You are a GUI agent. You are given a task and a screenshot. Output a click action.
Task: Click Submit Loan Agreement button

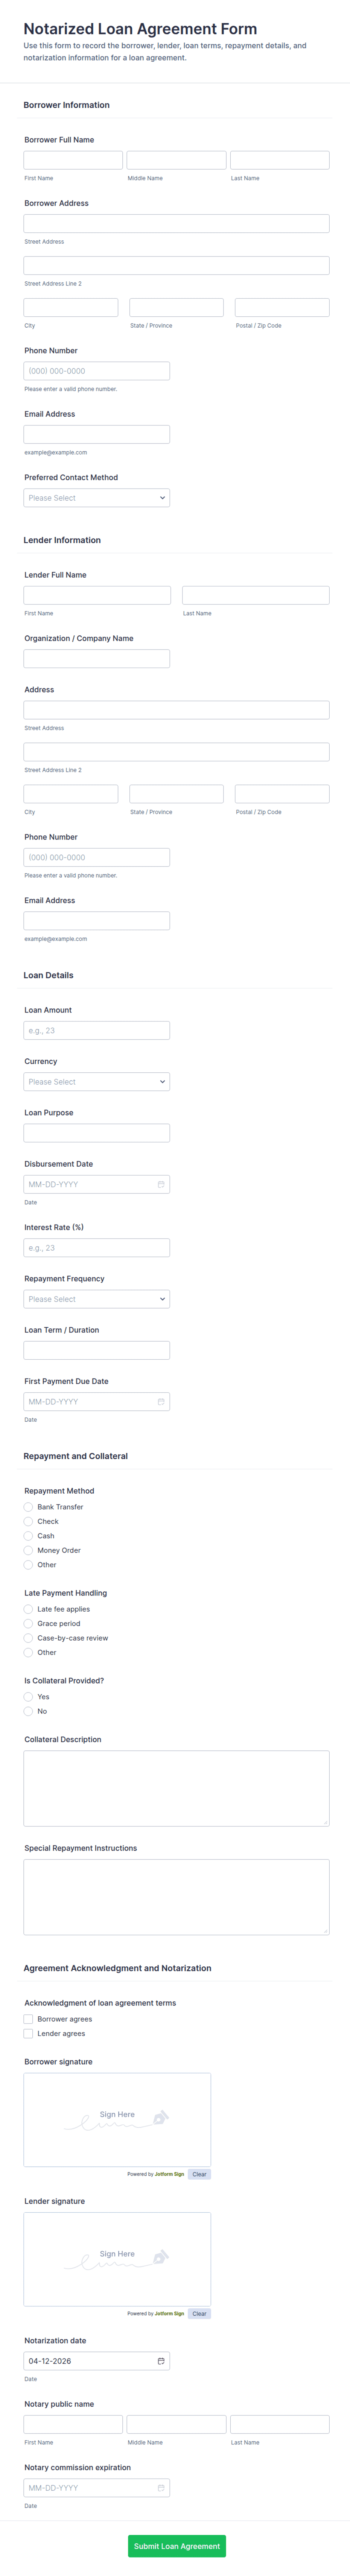pos(177,2545)
